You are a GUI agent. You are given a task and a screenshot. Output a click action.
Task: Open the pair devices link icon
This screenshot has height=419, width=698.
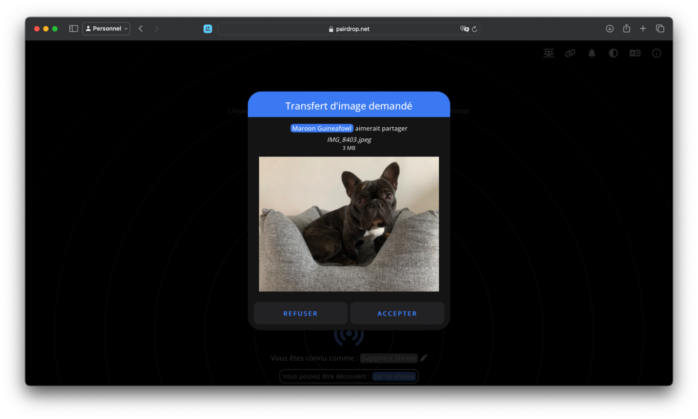pos(570,53)
